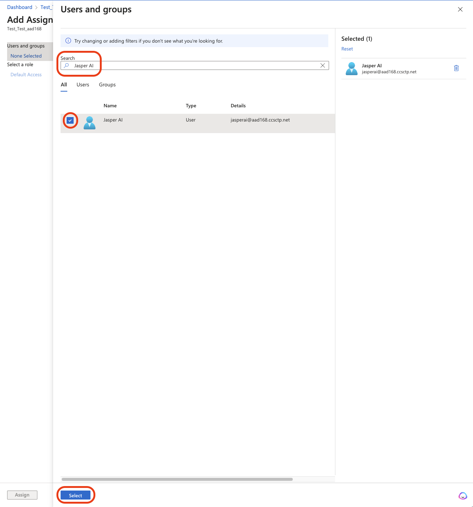This screenshot has width=473, height=507.
Task: Click the info icon in filter hint banner
Action: tap(68, 41)
